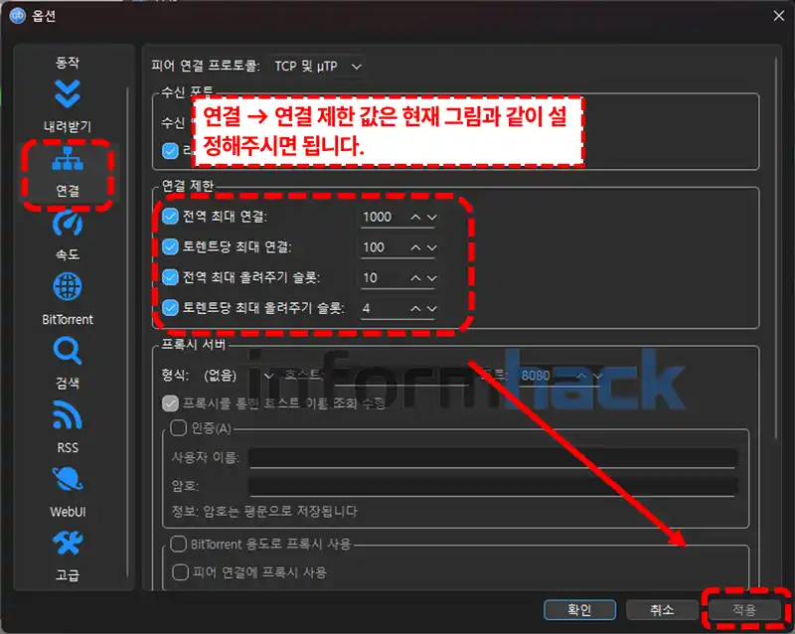The height and width of the screenshot is (634, 795).
Task: Click the 확인 confirmation button
Action: pos(579,611)
